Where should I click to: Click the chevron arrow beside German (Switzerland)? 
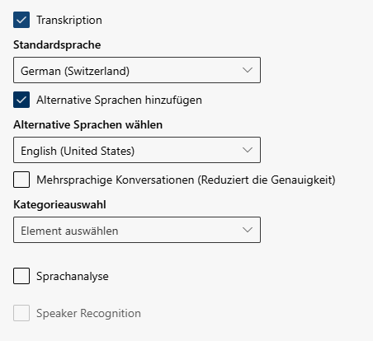248,70
